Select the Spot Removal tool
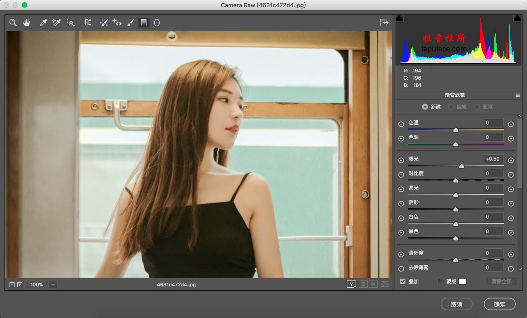Viewport: 527px width, 318px height. point(104,23)
